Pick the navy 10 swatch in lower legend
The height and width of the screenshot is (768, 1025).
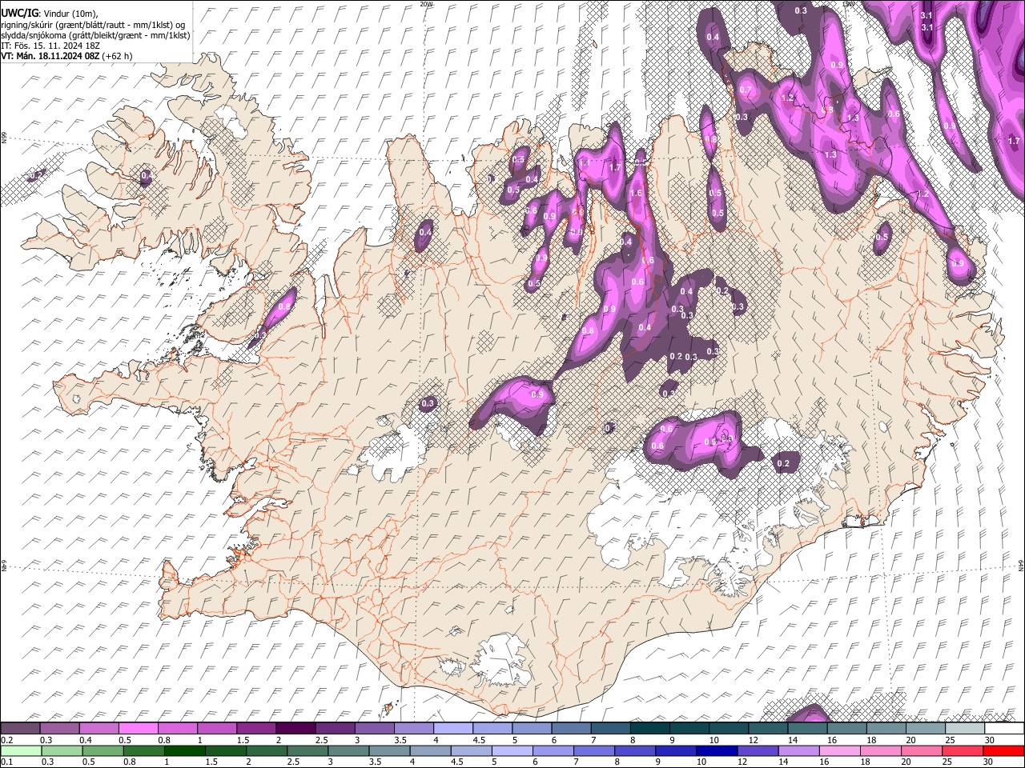(717, 750)
